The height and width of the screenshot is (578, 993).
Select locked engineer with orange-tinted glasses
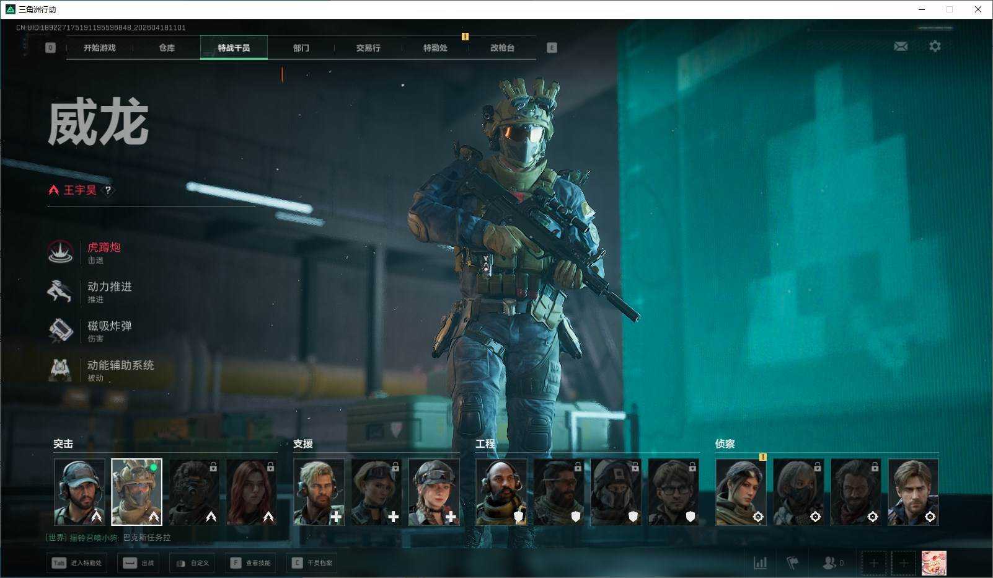[558, 492]
